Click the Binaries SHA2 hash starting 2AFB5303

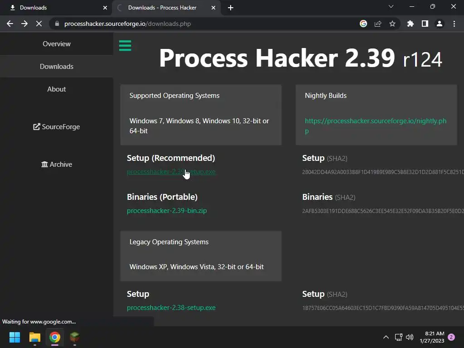pyautogui.click(x=383, y=211)
